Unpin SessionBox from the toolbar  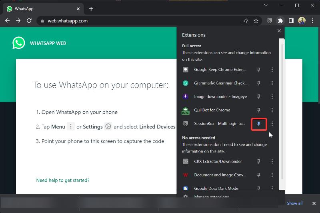click(258, 124)
